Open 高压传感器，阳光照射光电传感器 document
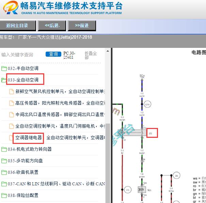This screenshot has height=203, width=206. coord(60,103)
